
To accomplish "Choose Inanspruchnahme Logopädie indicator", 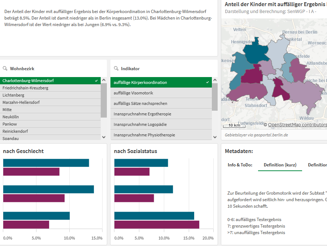I will click(161, 124).
